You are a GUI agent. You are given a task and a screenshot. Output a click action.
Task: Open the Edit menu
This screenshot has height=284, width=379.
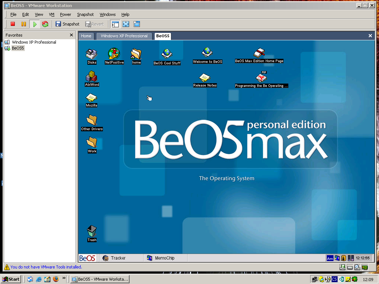point(26,14)
